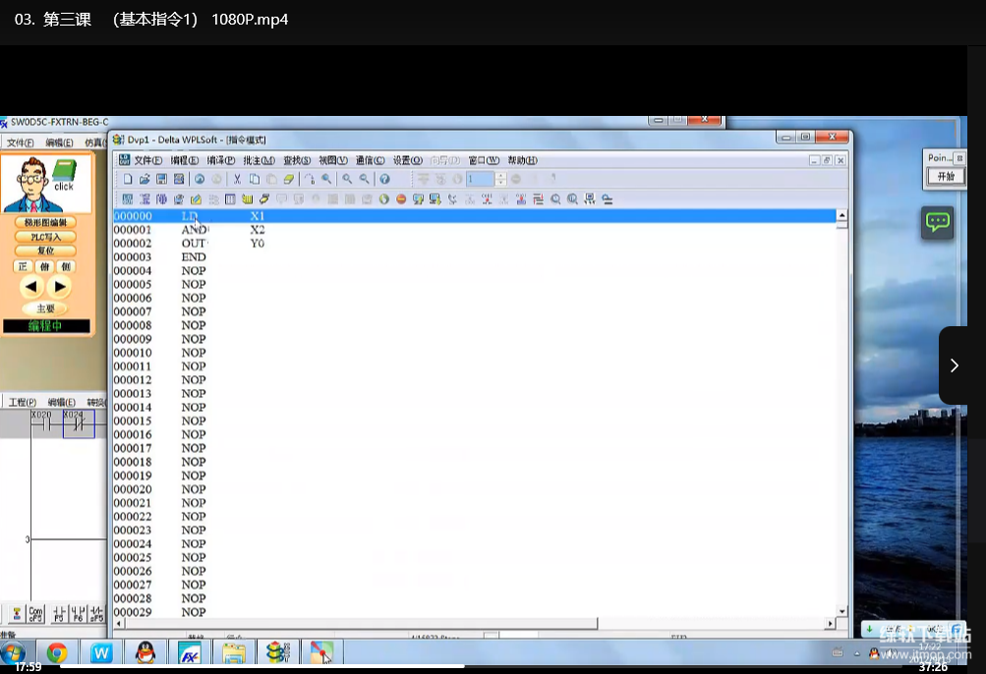
Task: Click the yellow pencil edit icon
Action: pyautogui.click(x=197, y=199)
